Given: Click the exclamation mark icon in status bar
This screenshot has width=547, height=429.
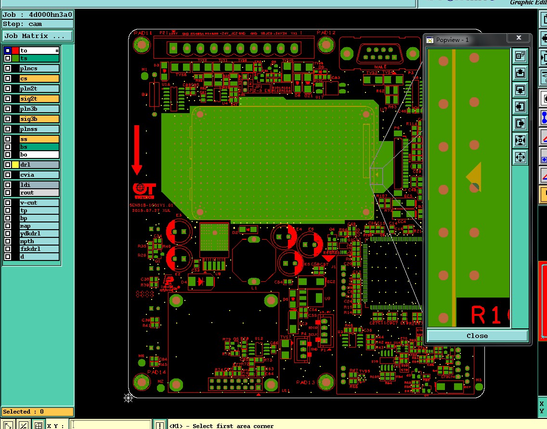Looking at the screenshot, I should [x=159, y=425].
